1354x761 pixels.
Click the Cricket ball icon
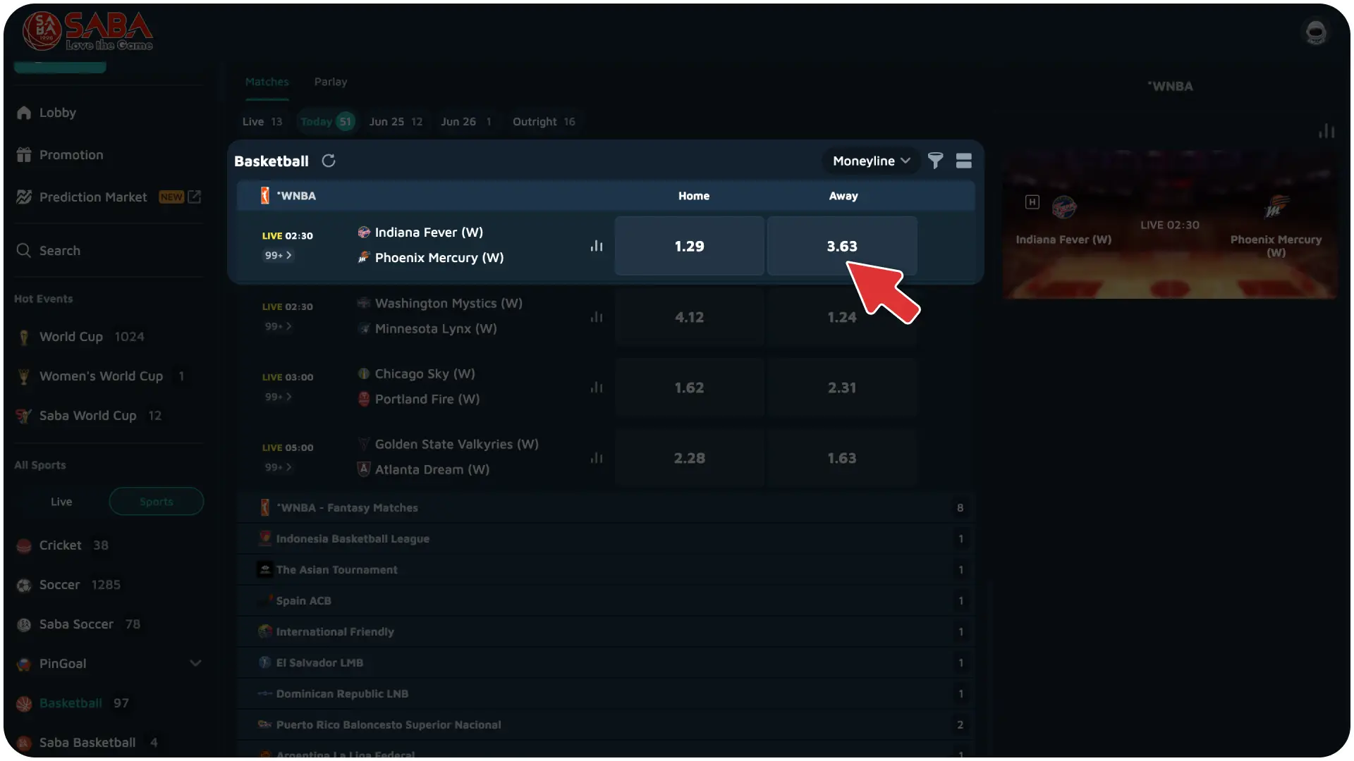(24, 546)
